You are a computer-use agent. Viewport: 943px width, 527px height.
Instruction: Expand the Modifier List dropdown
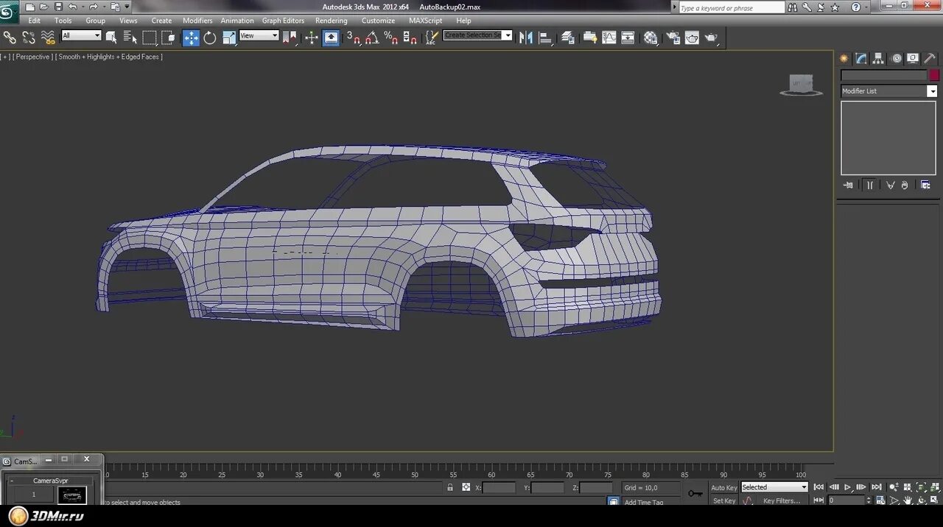click(931, 91)
